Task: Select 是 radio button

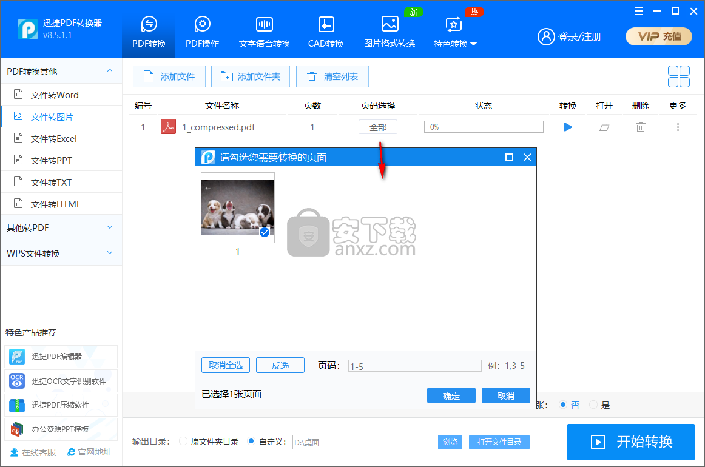Action: click(593, 405)
